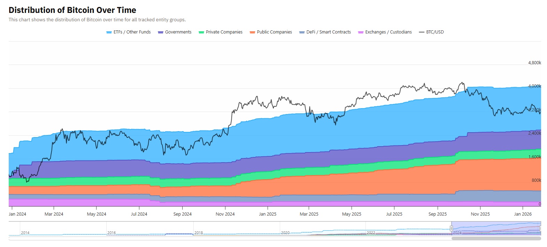Hide the Governments series via its label
547x247 pixels.
pos(178,32)
